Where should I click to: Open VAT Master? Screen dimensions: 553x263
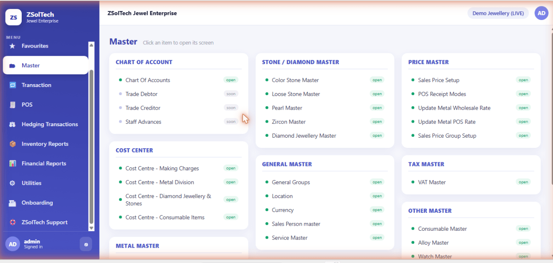tap(471, 182)
